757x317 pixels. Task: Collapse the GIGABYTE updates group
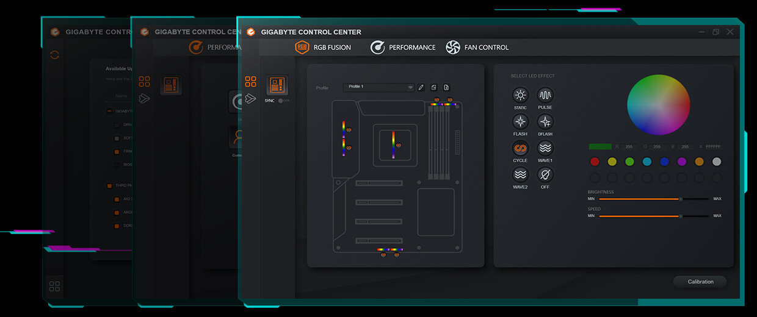pyautogui.click(x=109, y=111)
